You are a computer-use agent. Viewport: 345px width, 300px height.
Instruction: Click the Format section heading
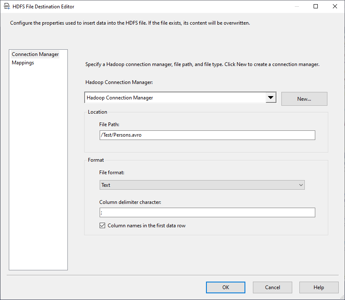click(95, 160)
